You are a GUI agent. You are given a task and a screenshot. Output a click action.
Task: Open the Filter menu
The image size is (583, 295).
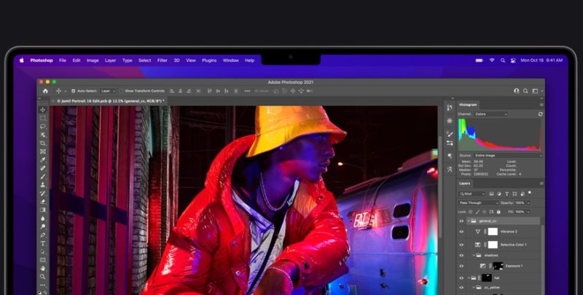(163, 60)
